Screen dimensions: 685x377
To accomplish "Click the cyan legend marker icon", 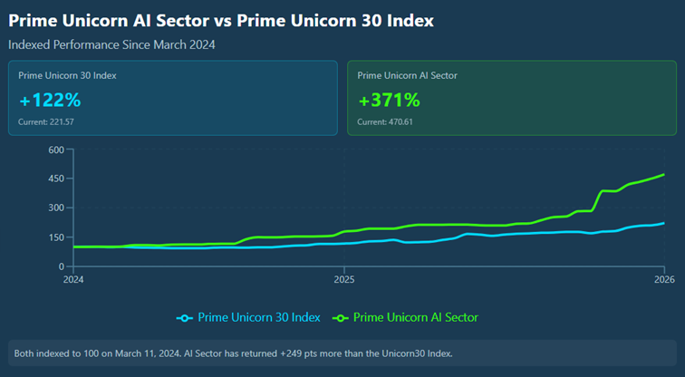I will 185,317.
